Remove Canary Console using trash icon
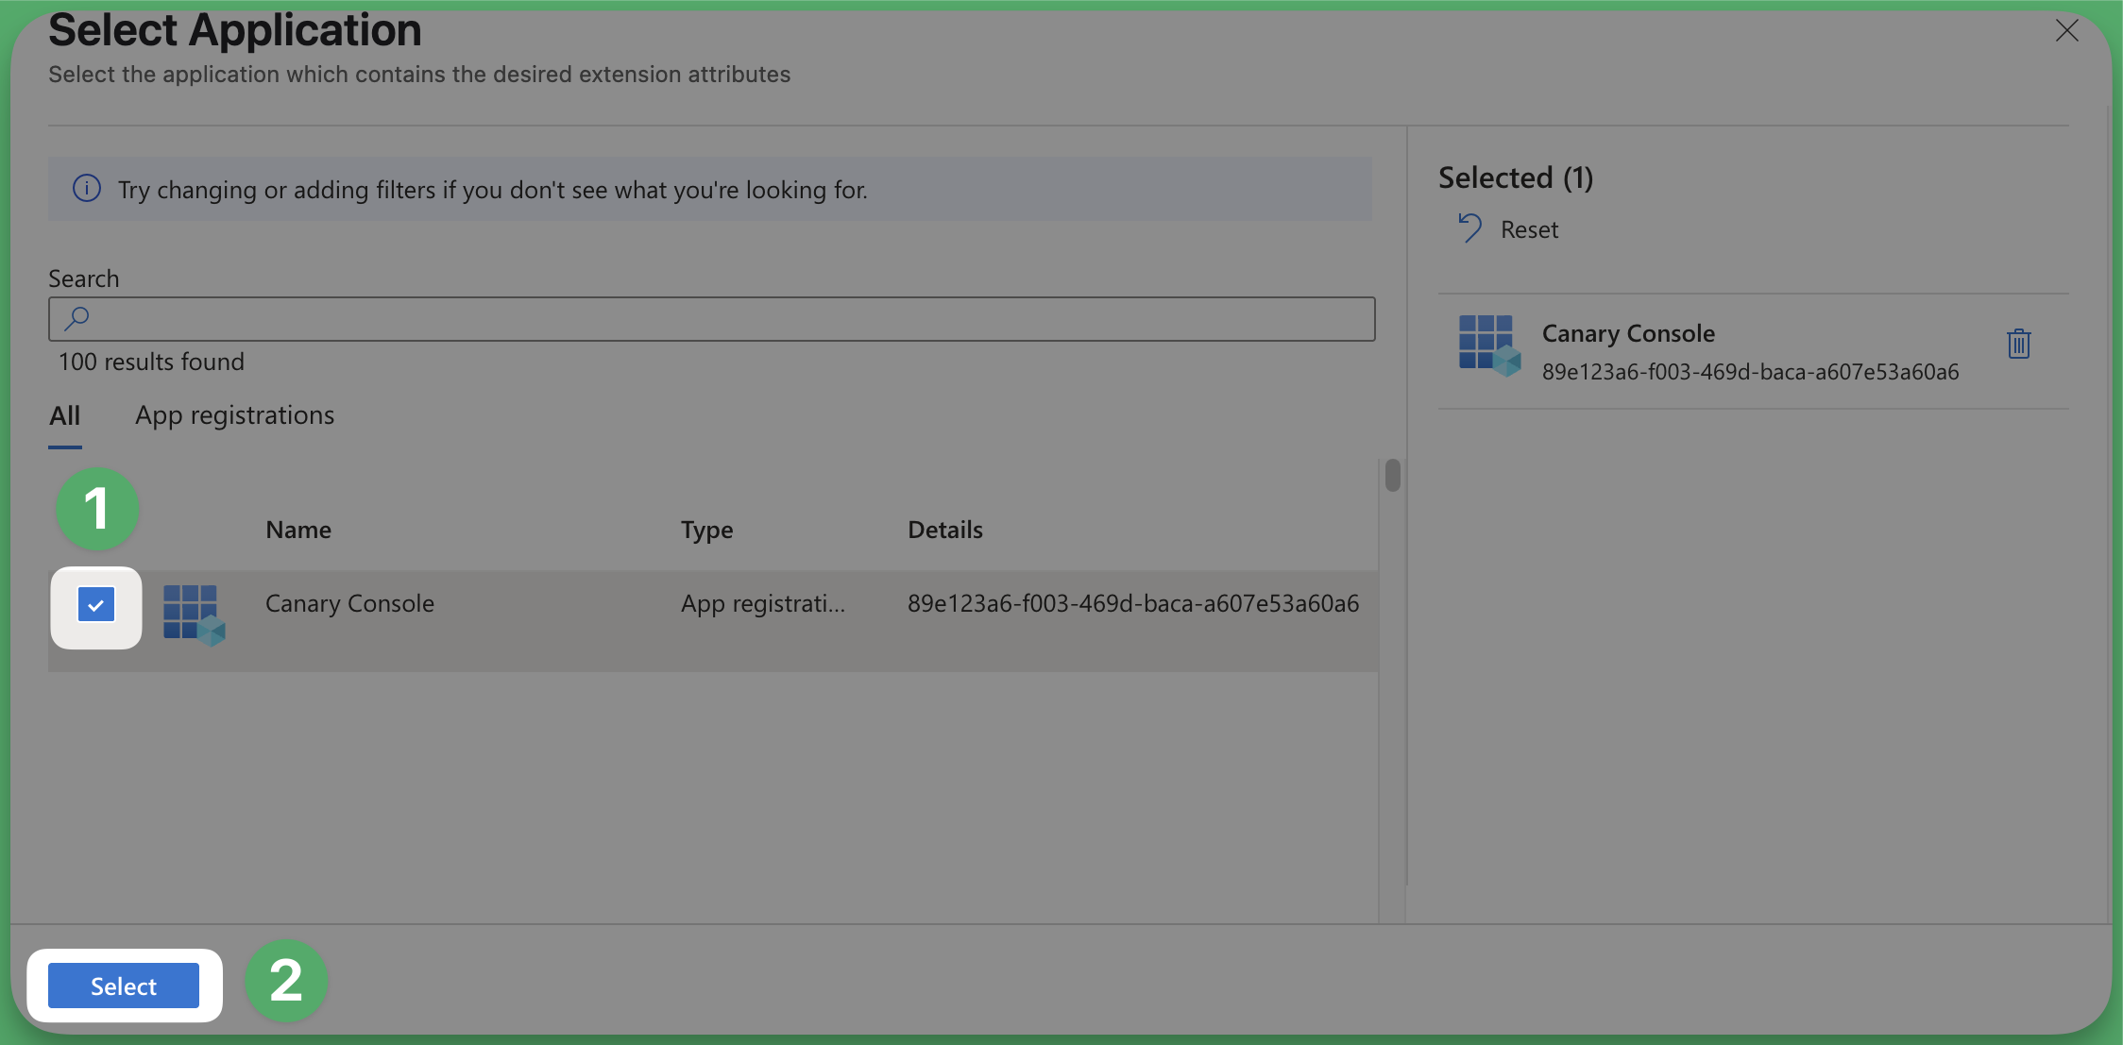Screen dimensions: 2123x1045 point(2018,344)
